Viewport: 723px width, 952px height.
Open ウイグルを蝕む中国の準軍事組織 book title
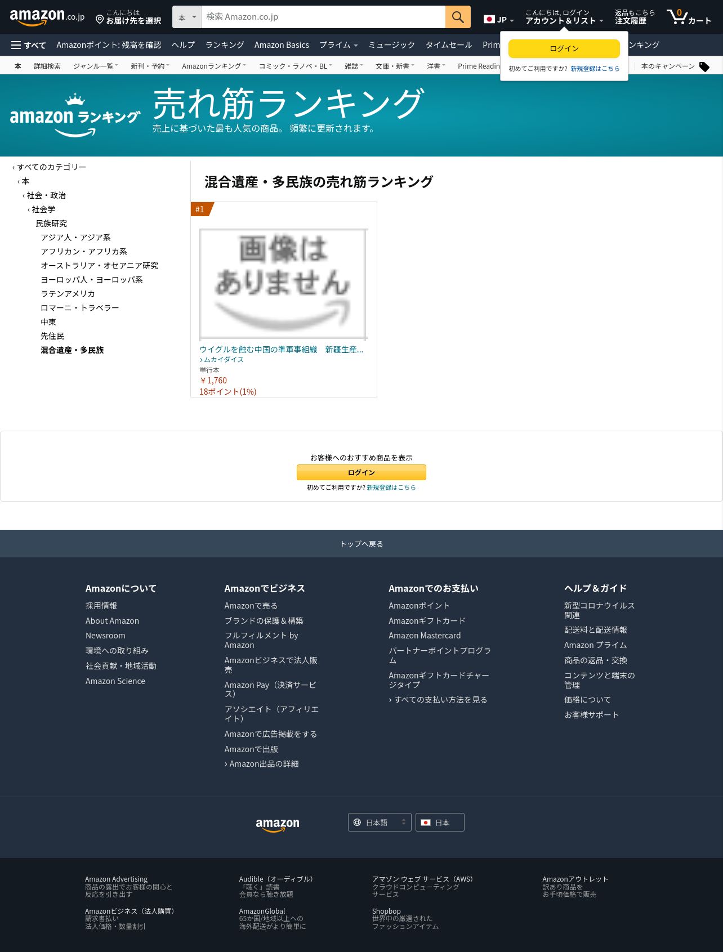[x=282, y=350]
